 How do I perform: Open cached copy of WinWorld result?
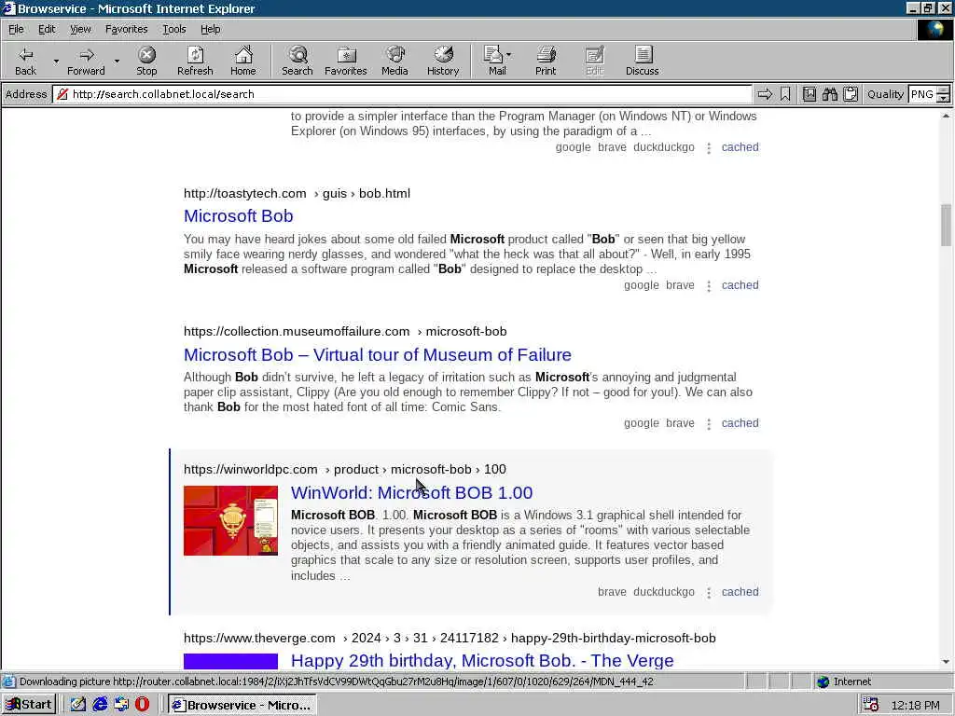pos(740,592)
